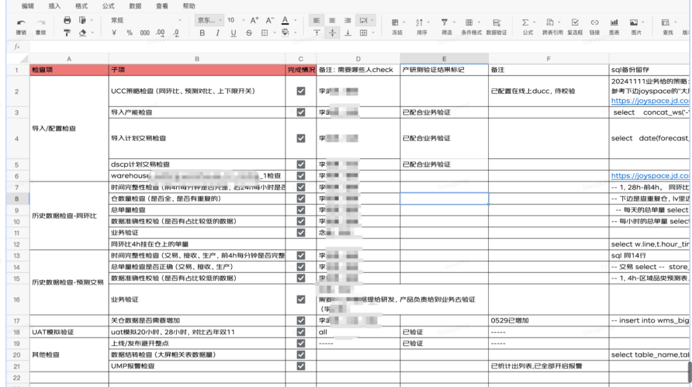The height and width of the screenshot is (387, 692).
Task: Click the 跨表引用 cross-sheet reference button
Action: 552,26
